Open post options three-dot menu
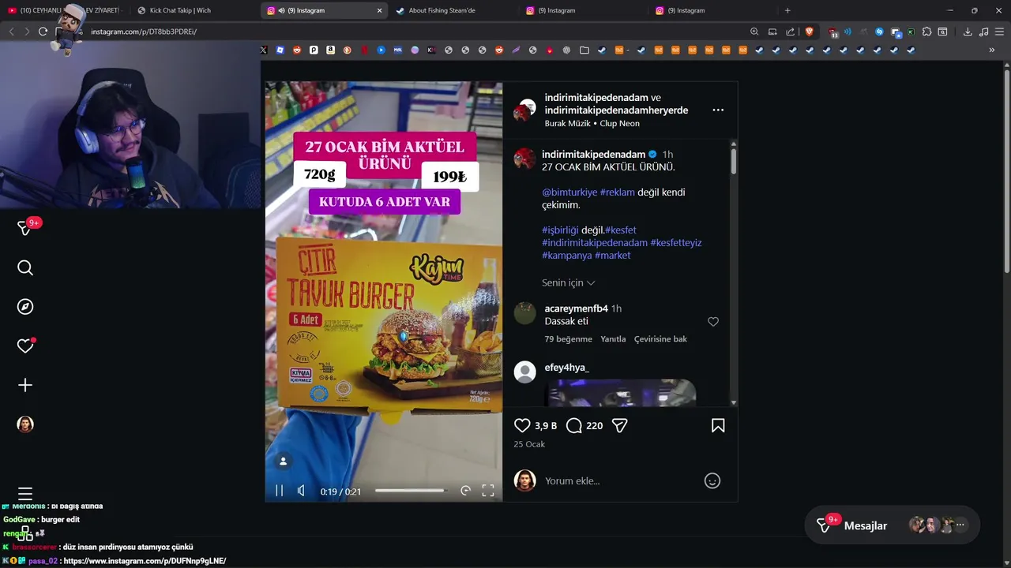 pos(718,110)
